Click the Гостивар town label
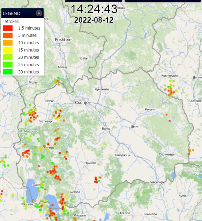 coord(45,121)
